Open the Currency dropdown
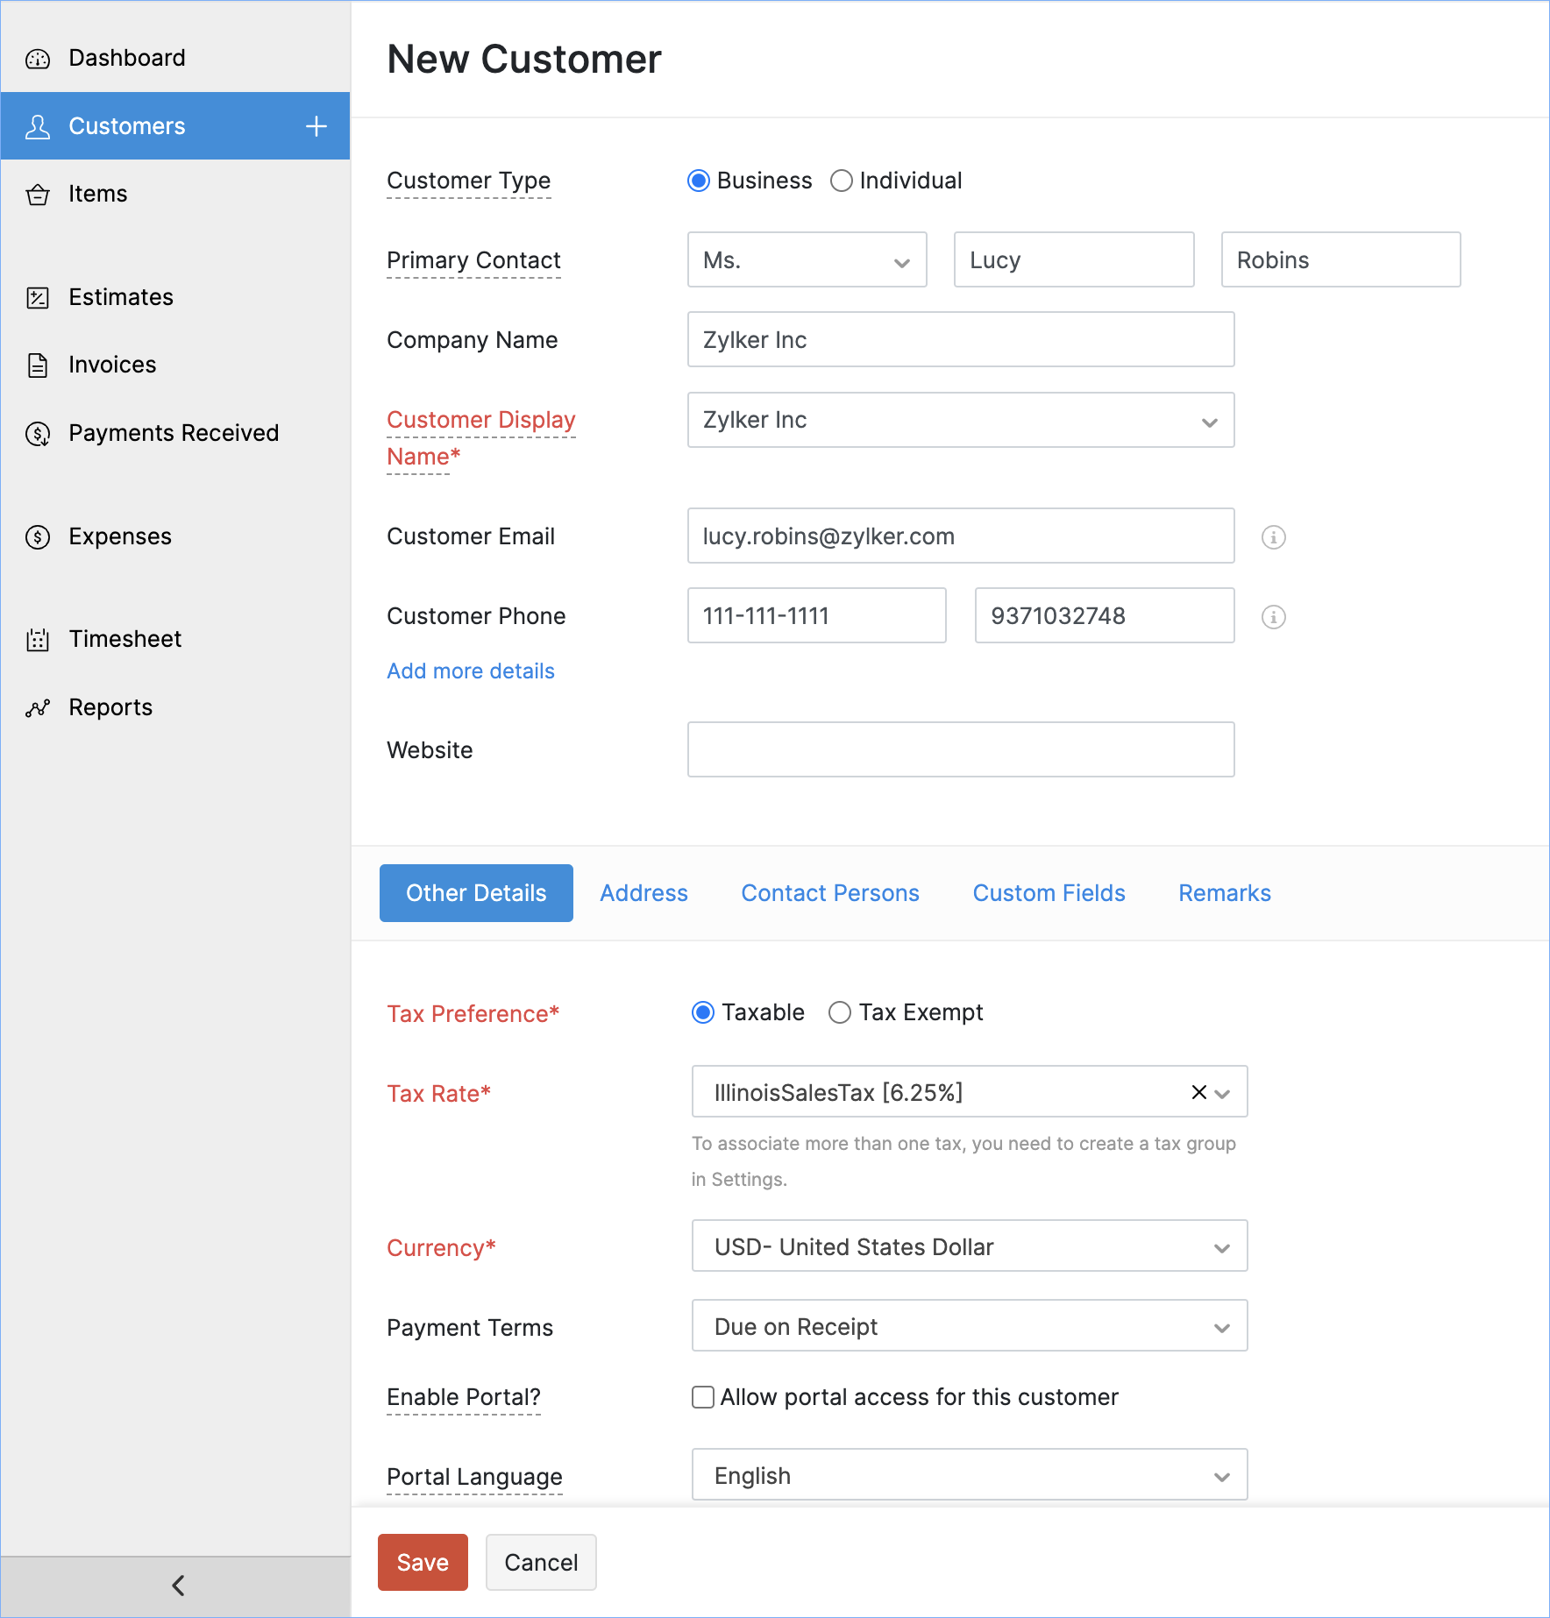 969,1246
